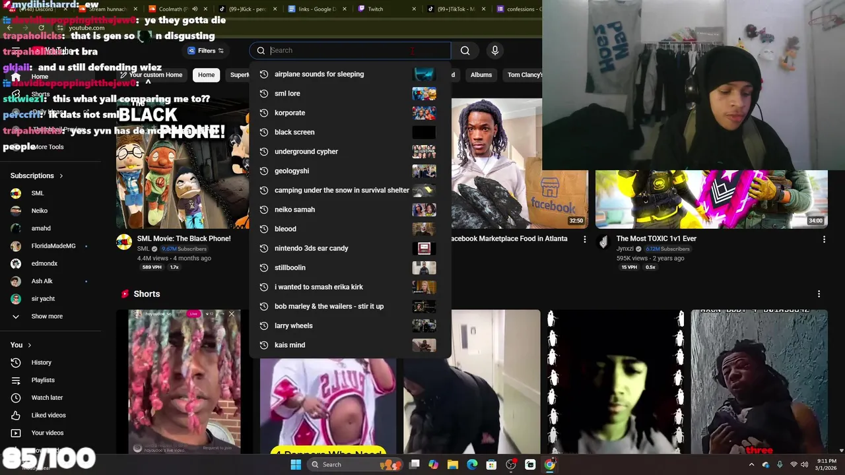Click the 'larry wheels' suggestion
Image resolution: width=845 pixels, height=475 pixels.
(x=350, y=326)
